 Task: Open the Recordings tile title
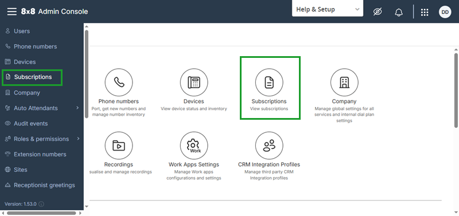coord(119,164)
